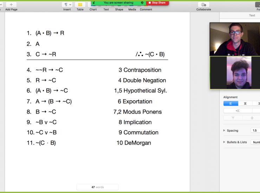
Task: Align text to middle vertically
Action: (x=252, y=118)
